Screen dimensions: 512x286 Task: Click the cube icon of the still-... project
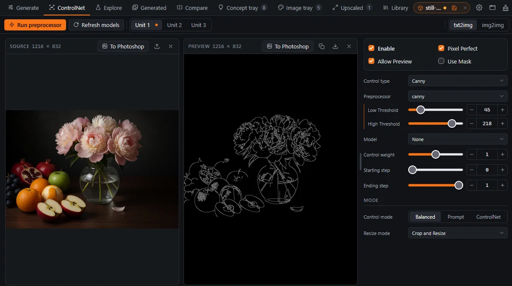click(x=420, y=8)
